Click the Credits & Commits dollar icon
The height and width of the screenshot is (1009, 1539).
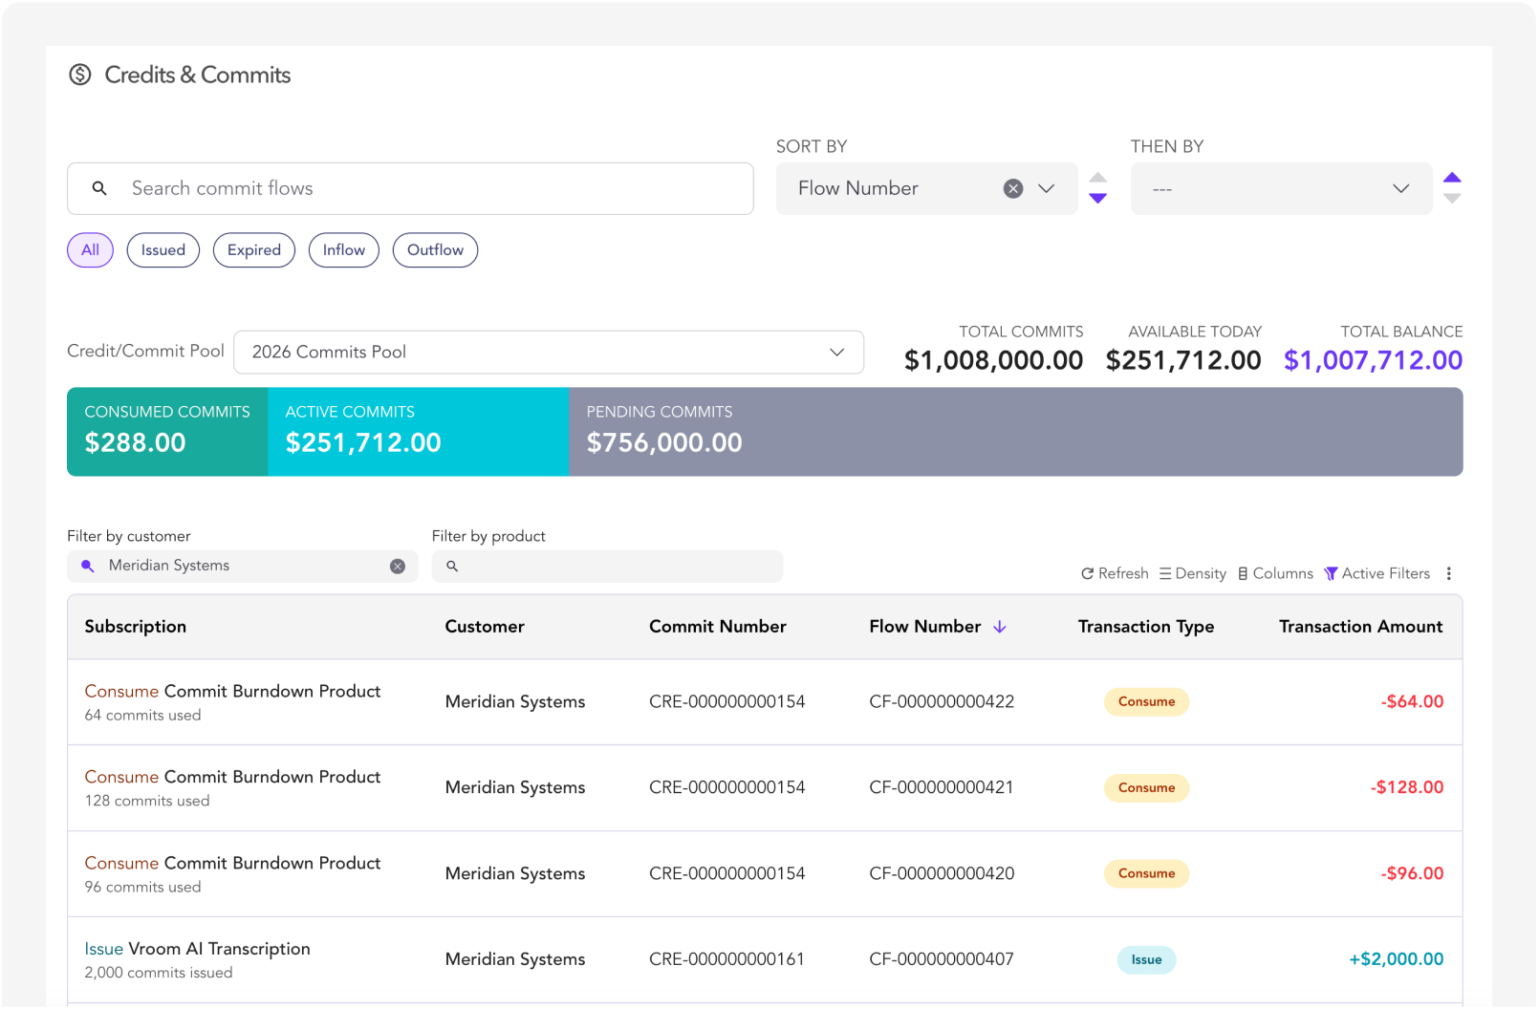[x=80, y=75]
